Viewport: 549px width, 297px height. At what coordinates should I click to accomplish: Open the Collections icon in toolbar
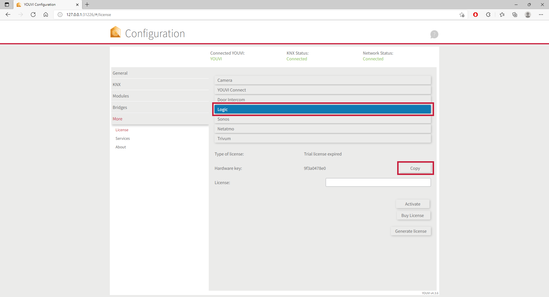point(515,15)
